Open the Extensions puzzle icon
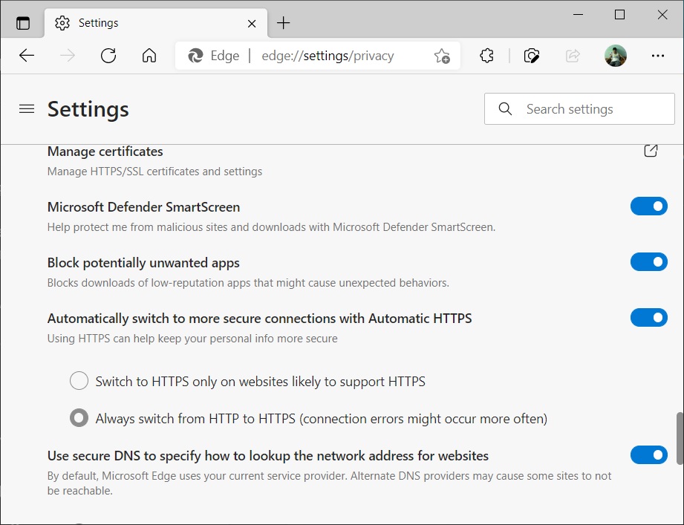Screen dimensions: 684x525 (486, 55)
